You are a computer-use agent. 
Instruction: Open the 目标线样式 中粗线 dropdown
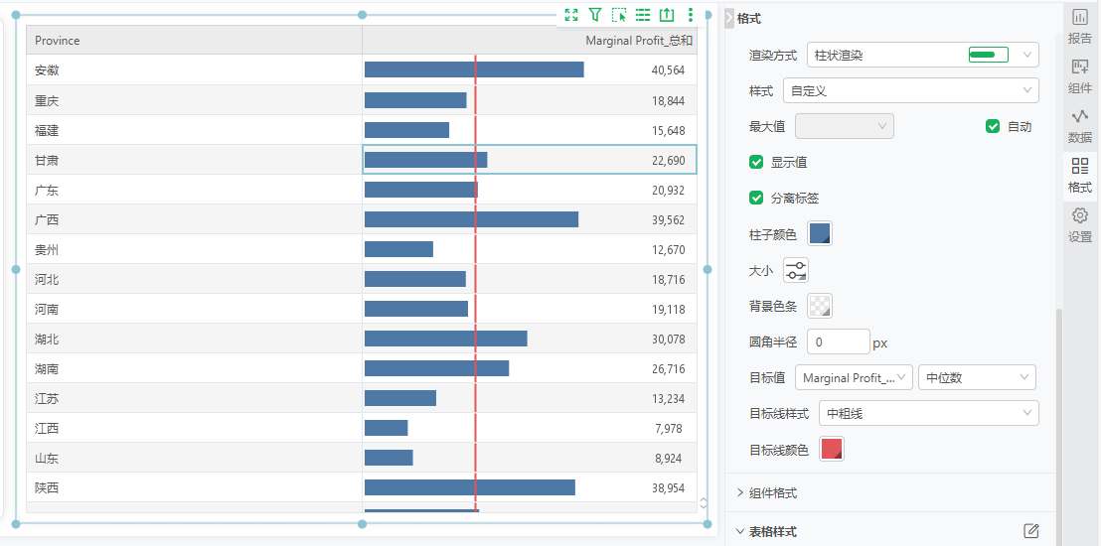point(929,413)
